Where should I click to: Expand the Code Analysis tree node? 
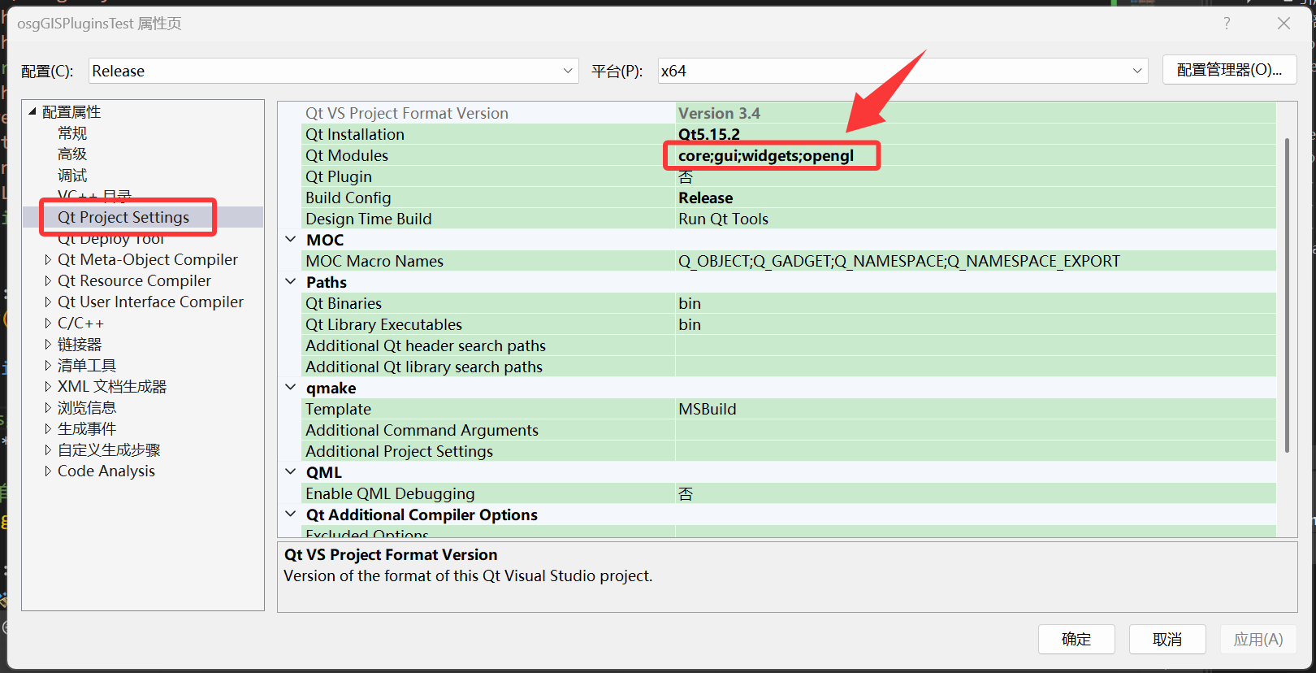click(x=48, y=471)
